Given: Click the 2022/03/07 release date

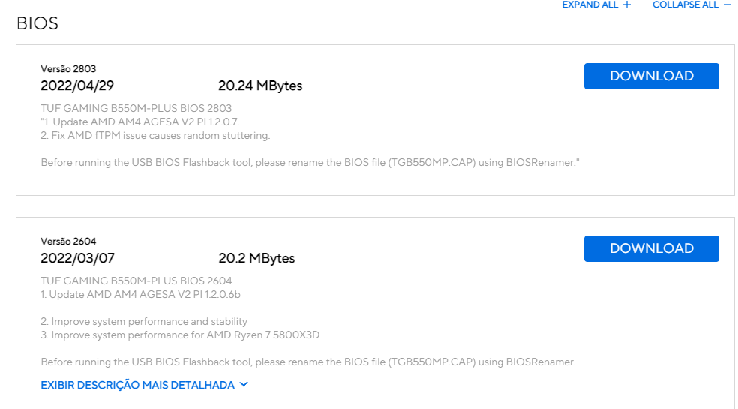Looking at the screenshot, I should tap(77, 258).
